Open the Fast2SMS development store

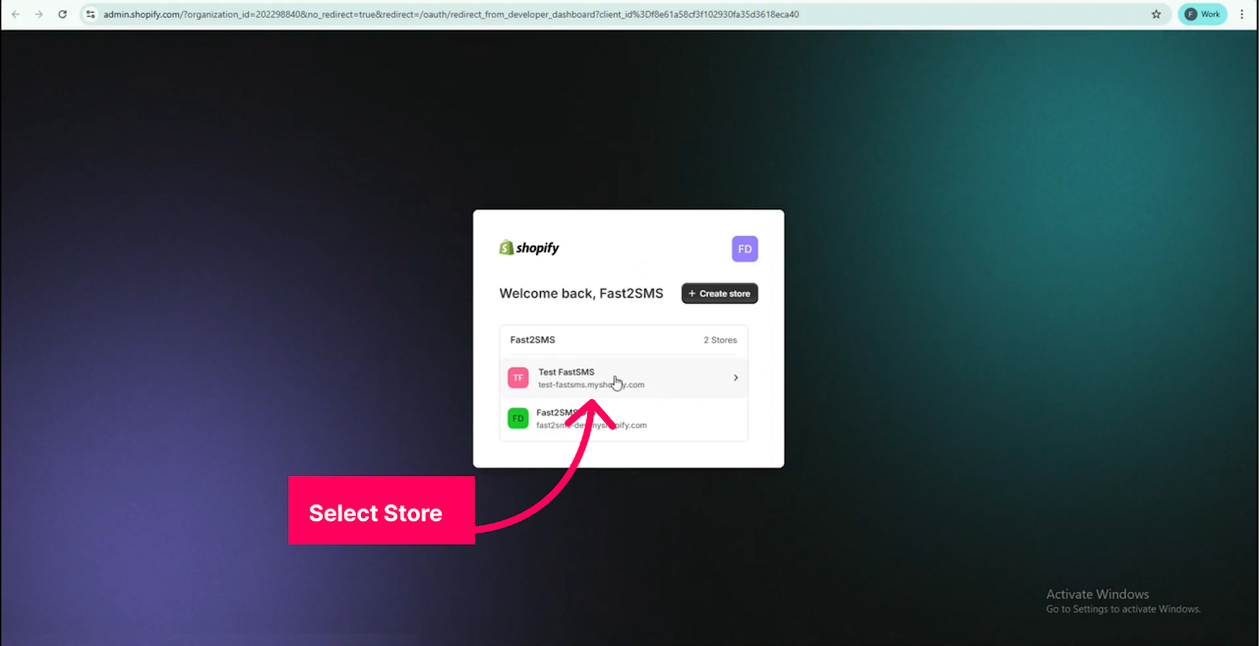click(590, 418)
